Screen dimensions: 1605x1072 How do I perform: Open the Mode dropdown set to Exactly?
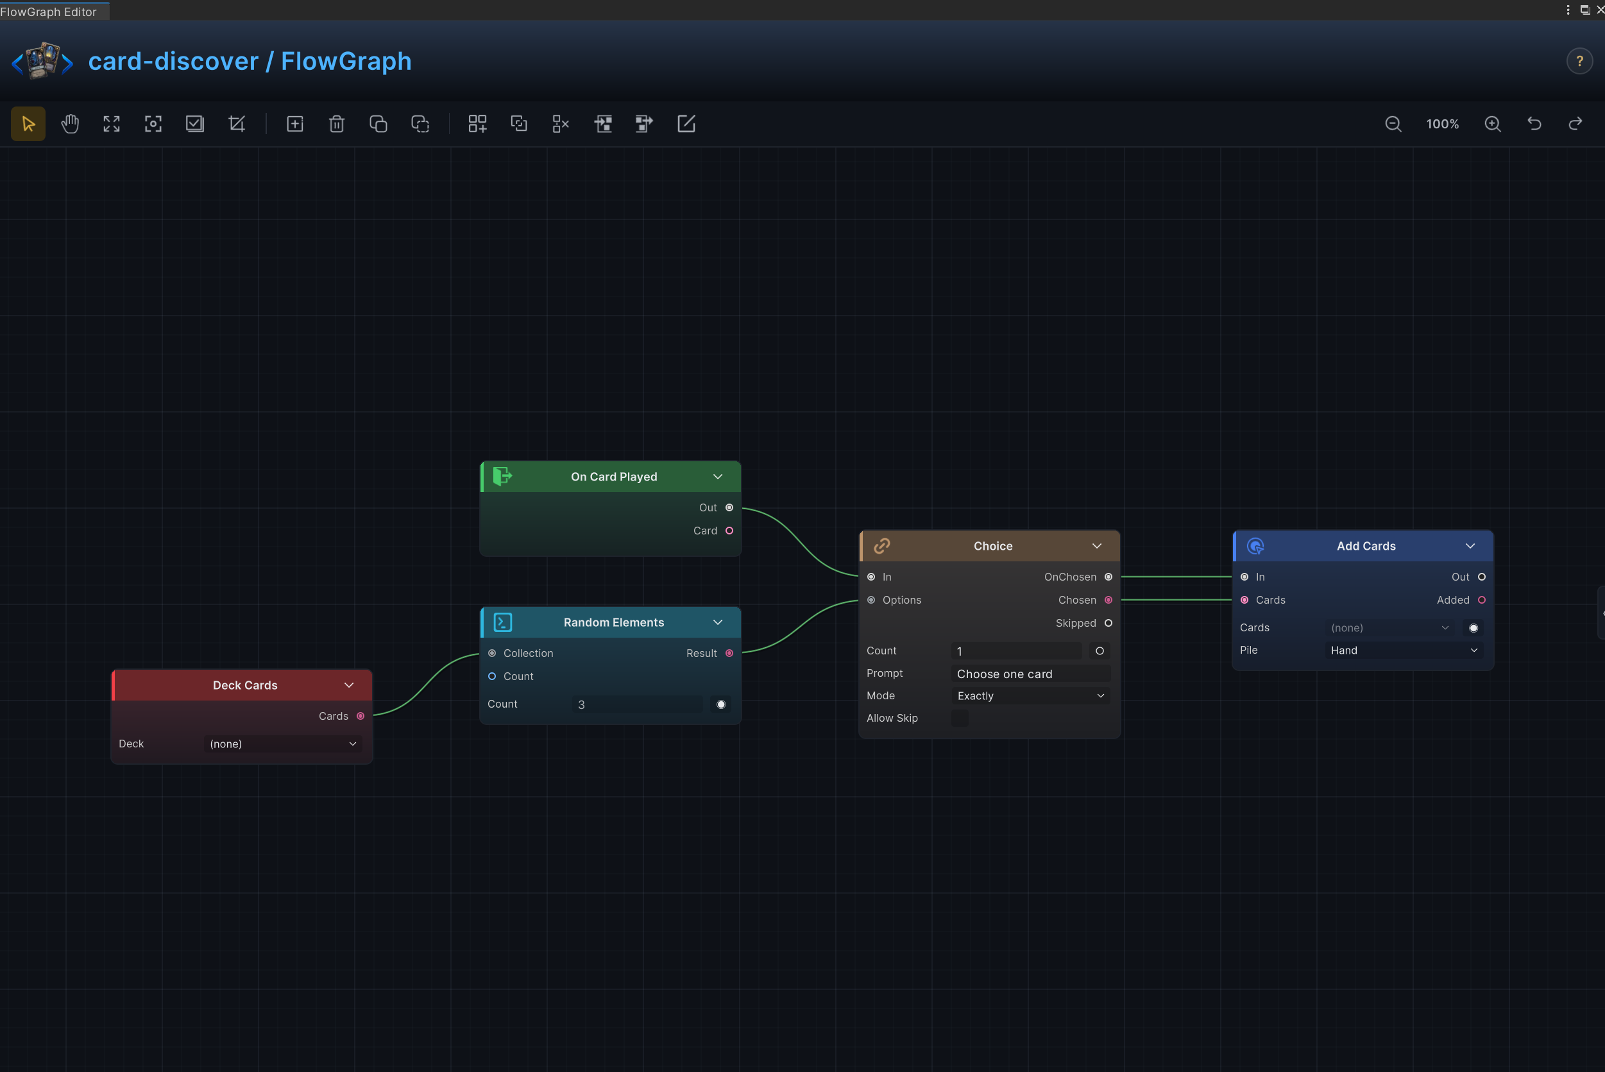(x=1031, y=696)
